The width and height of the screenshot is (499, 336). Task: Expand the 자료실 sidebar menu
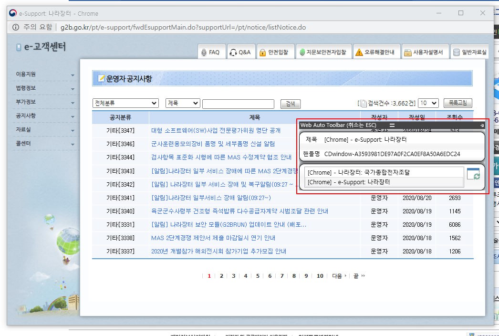[x=45, y=130]
